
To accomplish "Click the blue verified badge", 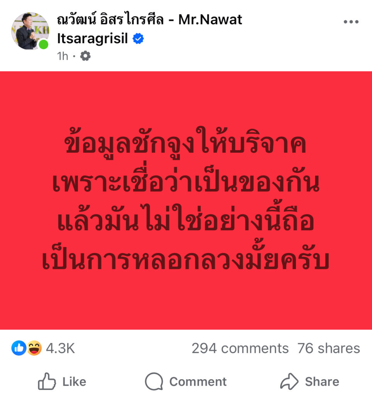I will point(138,39).
